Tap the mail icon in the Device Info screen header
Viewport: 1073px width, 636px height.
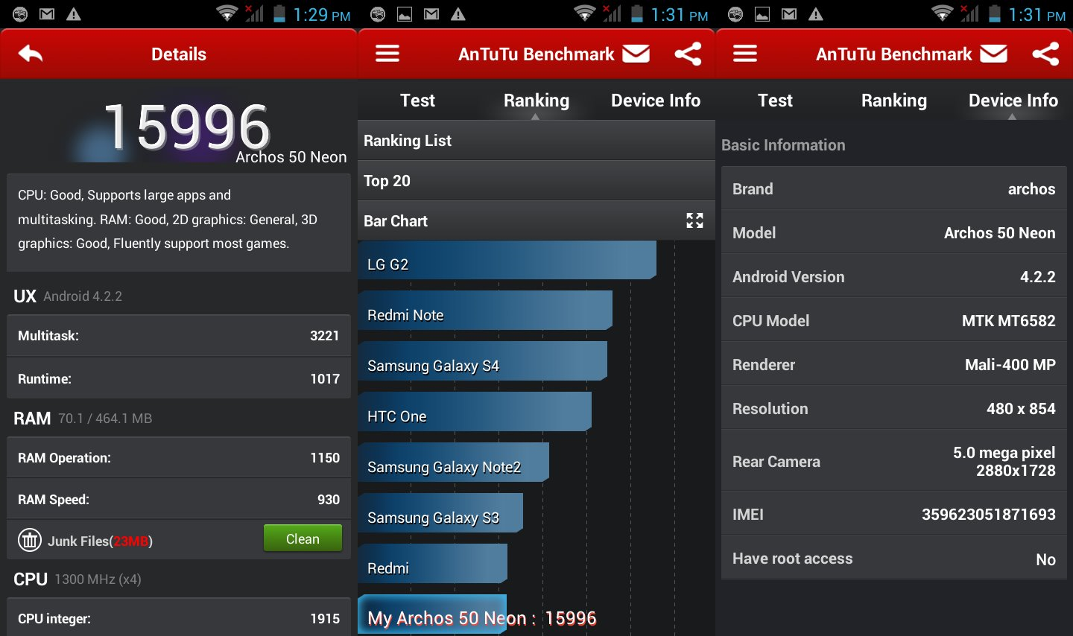coord(994,54)
